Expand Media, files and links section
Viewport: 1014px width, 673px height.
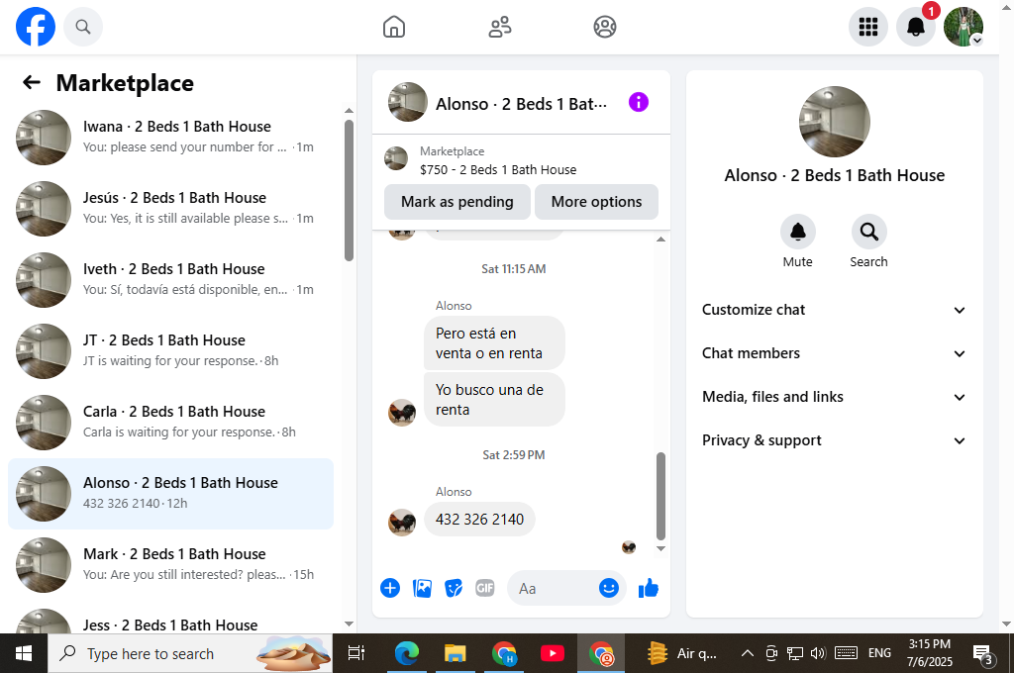pos(834,396)
